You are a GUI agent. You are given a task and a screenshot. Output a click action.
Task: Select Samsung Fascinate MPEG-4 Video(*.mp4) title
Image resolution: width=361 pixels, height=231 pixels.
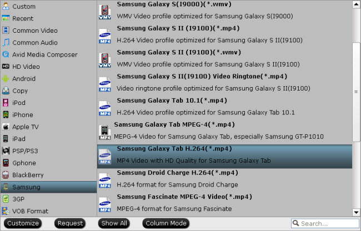point(184,197)
